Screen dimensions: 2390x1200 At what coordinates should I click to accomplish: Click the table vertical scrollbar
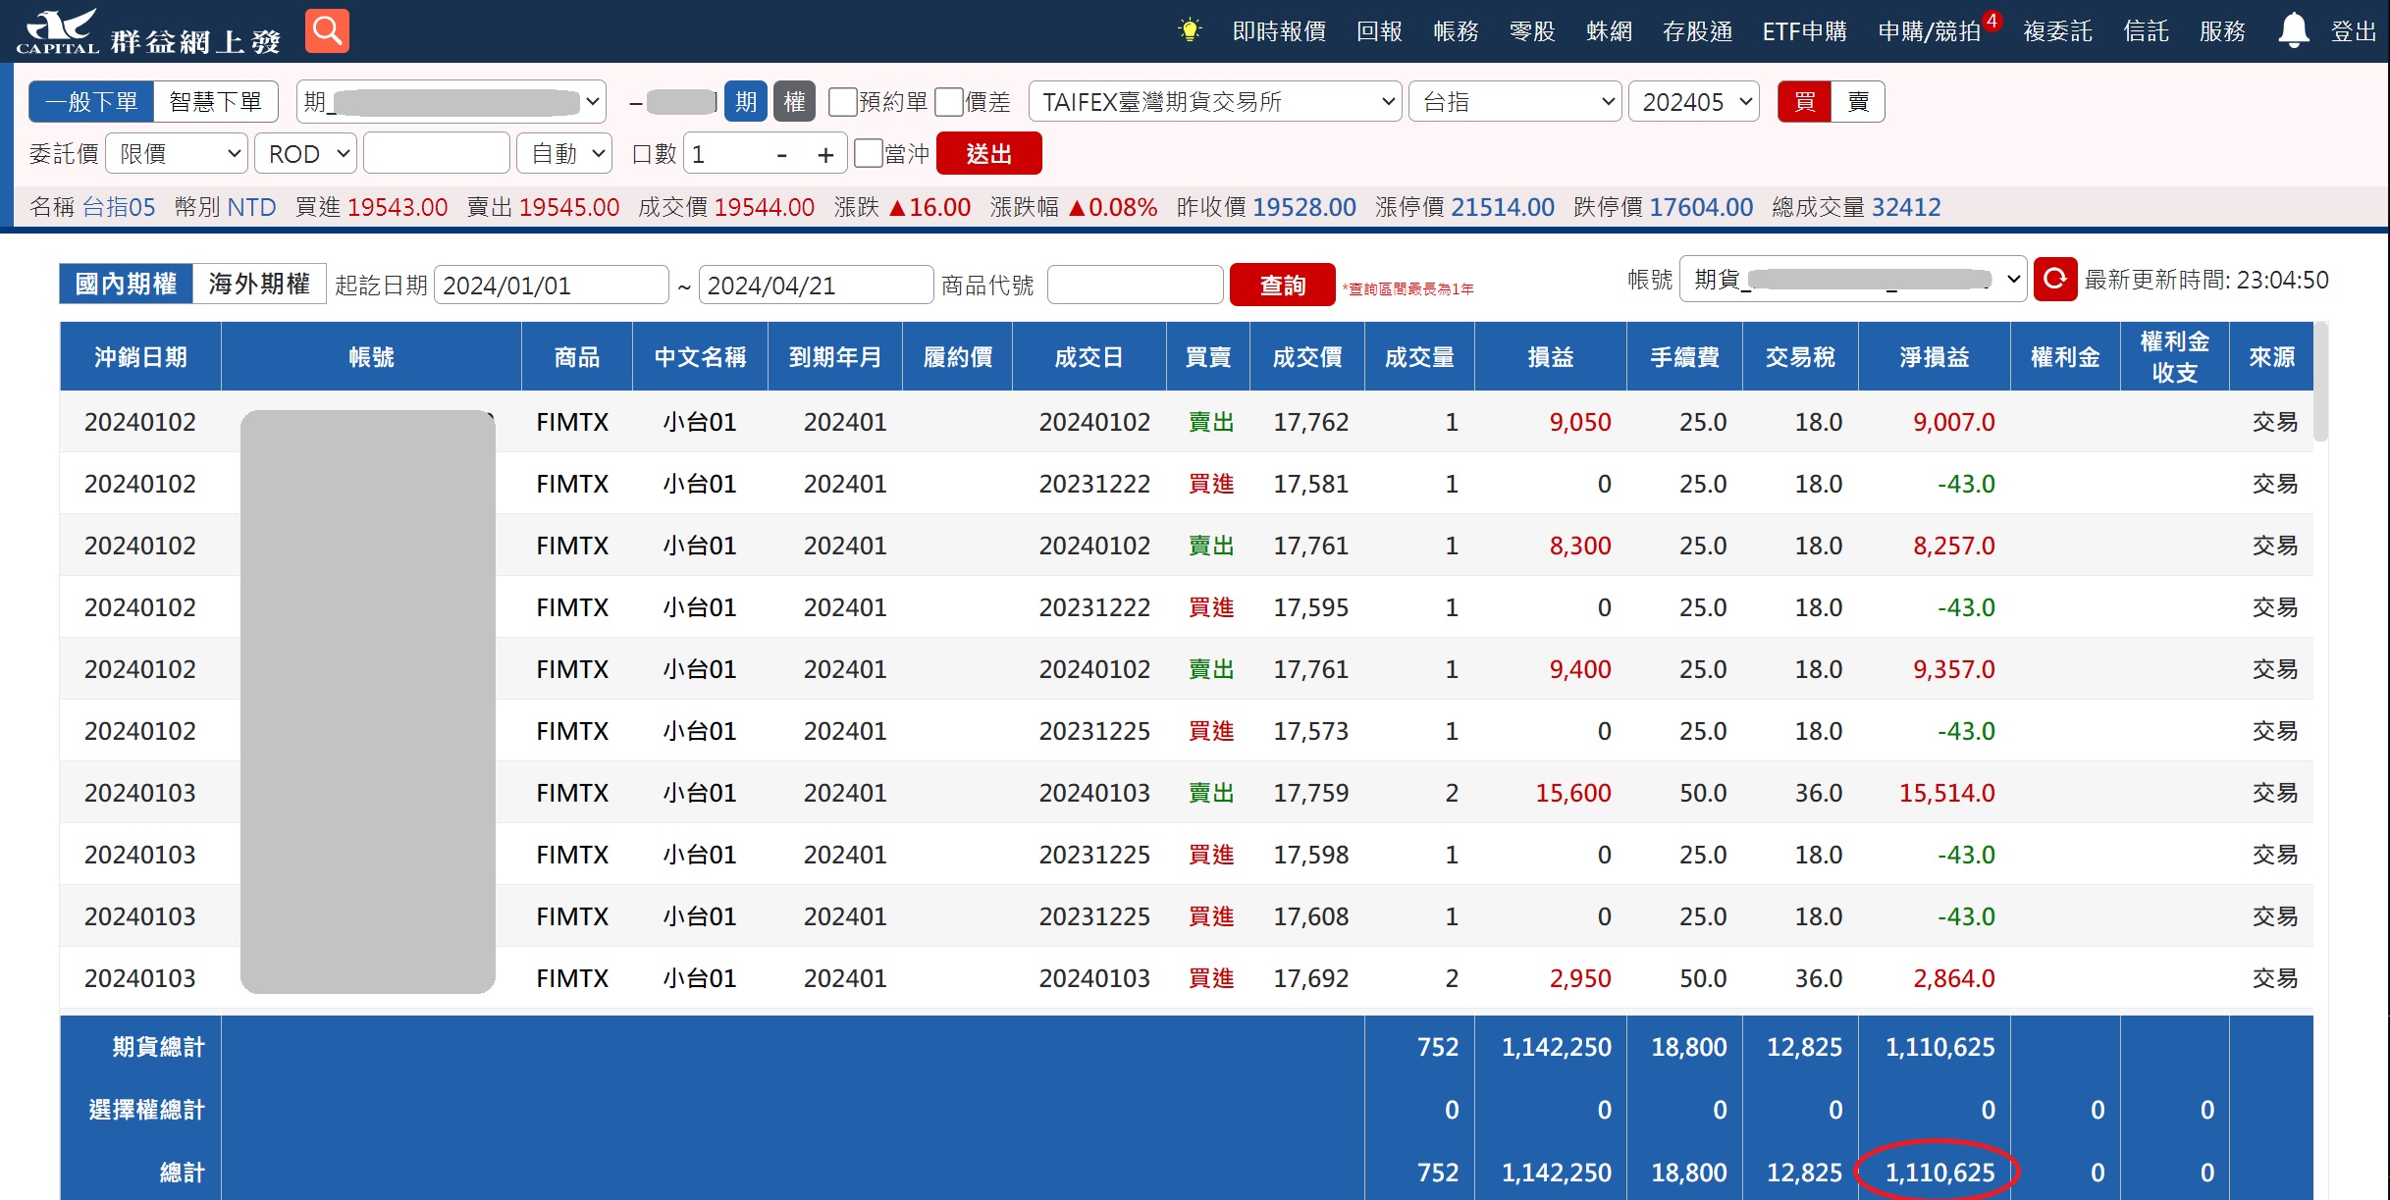point(2320,383)
